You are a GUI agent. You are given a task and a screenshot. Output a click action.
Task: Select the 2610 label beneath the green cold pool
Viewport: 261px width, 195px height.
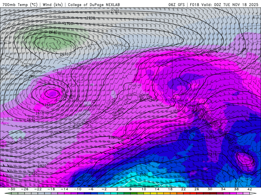point(64,54)
